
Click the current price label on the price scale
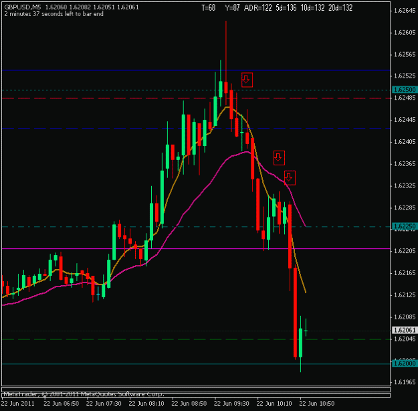(405, 330)
